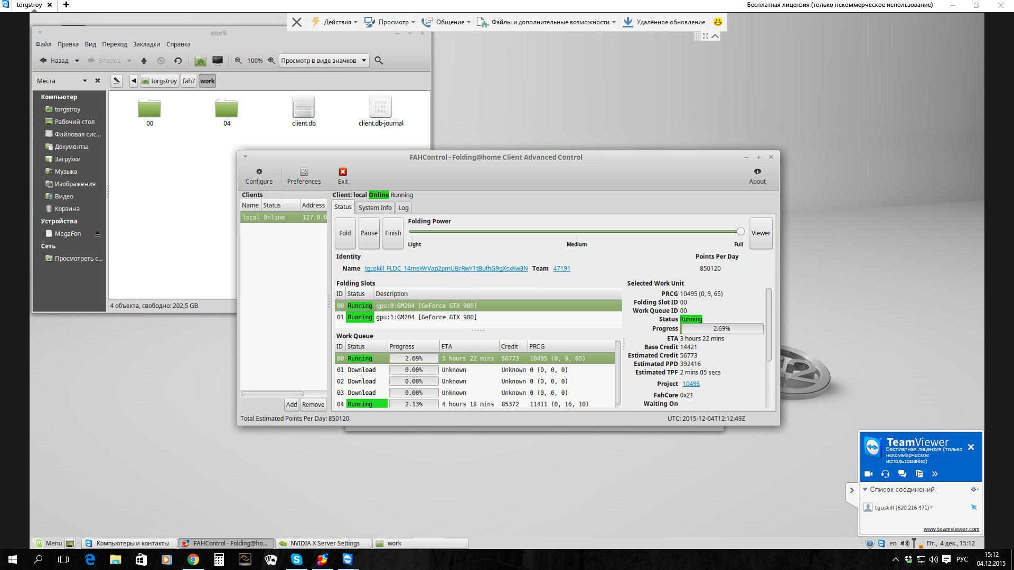Click the Folding Power slider handle

click(x=740, y=232)
